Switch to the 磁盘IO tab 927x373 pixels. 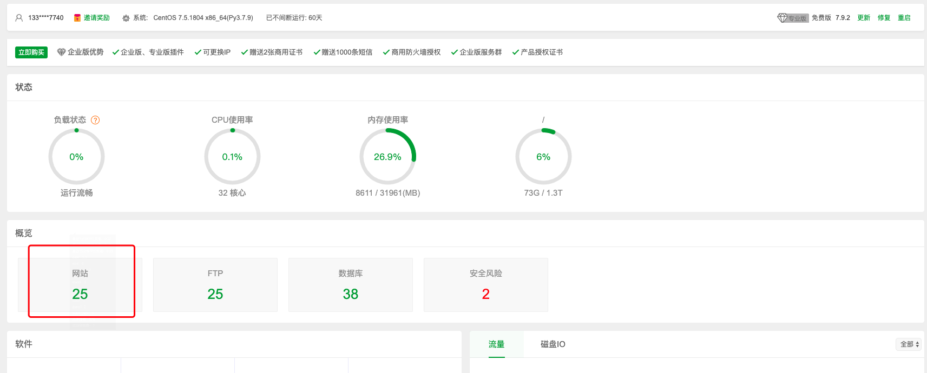pos(553,344)
